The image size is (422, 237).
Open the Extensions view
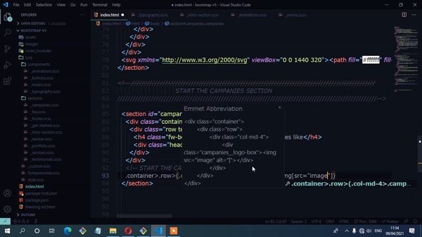tap(7, 81)
